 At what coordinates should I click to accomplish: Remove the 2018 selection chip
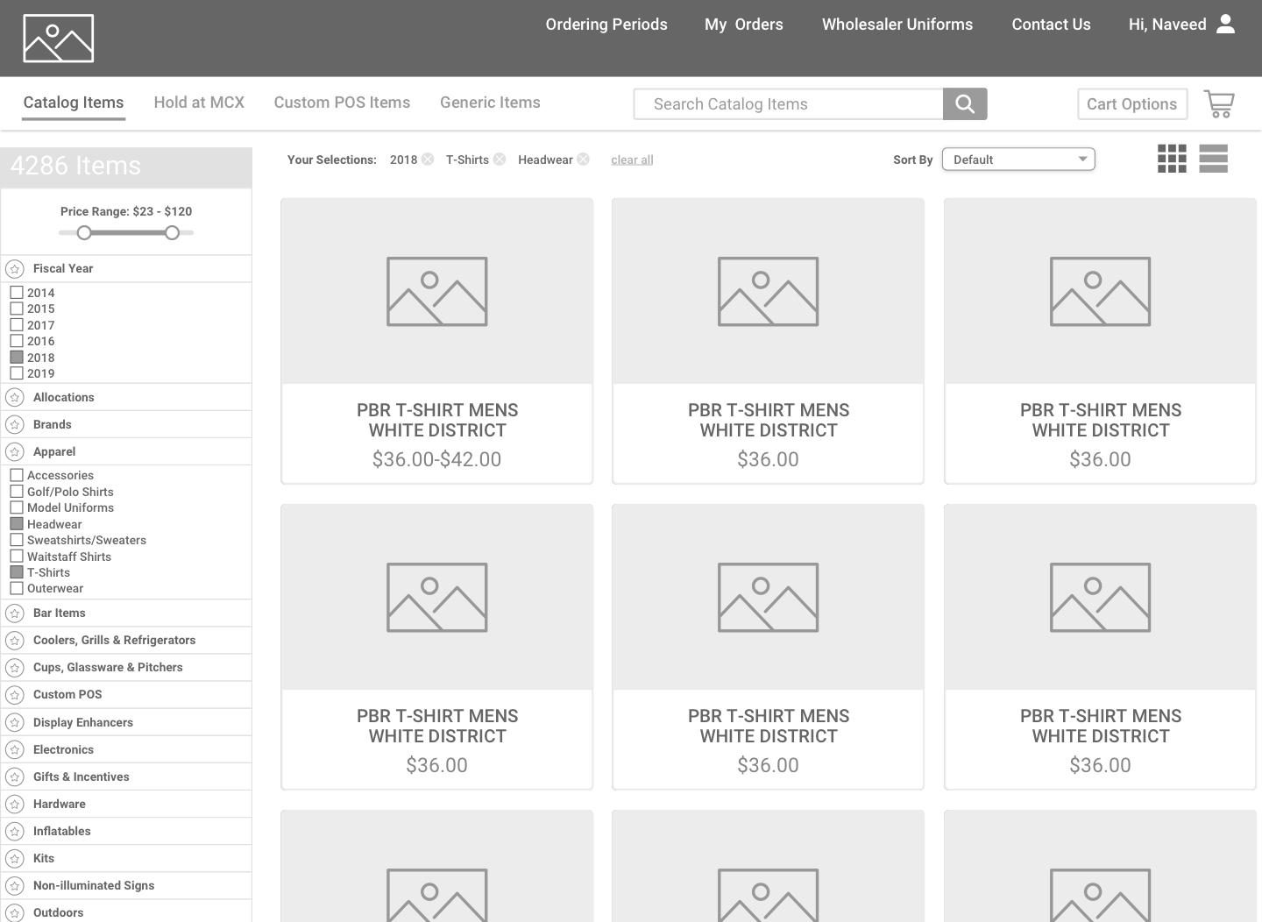tap(428, 159)
